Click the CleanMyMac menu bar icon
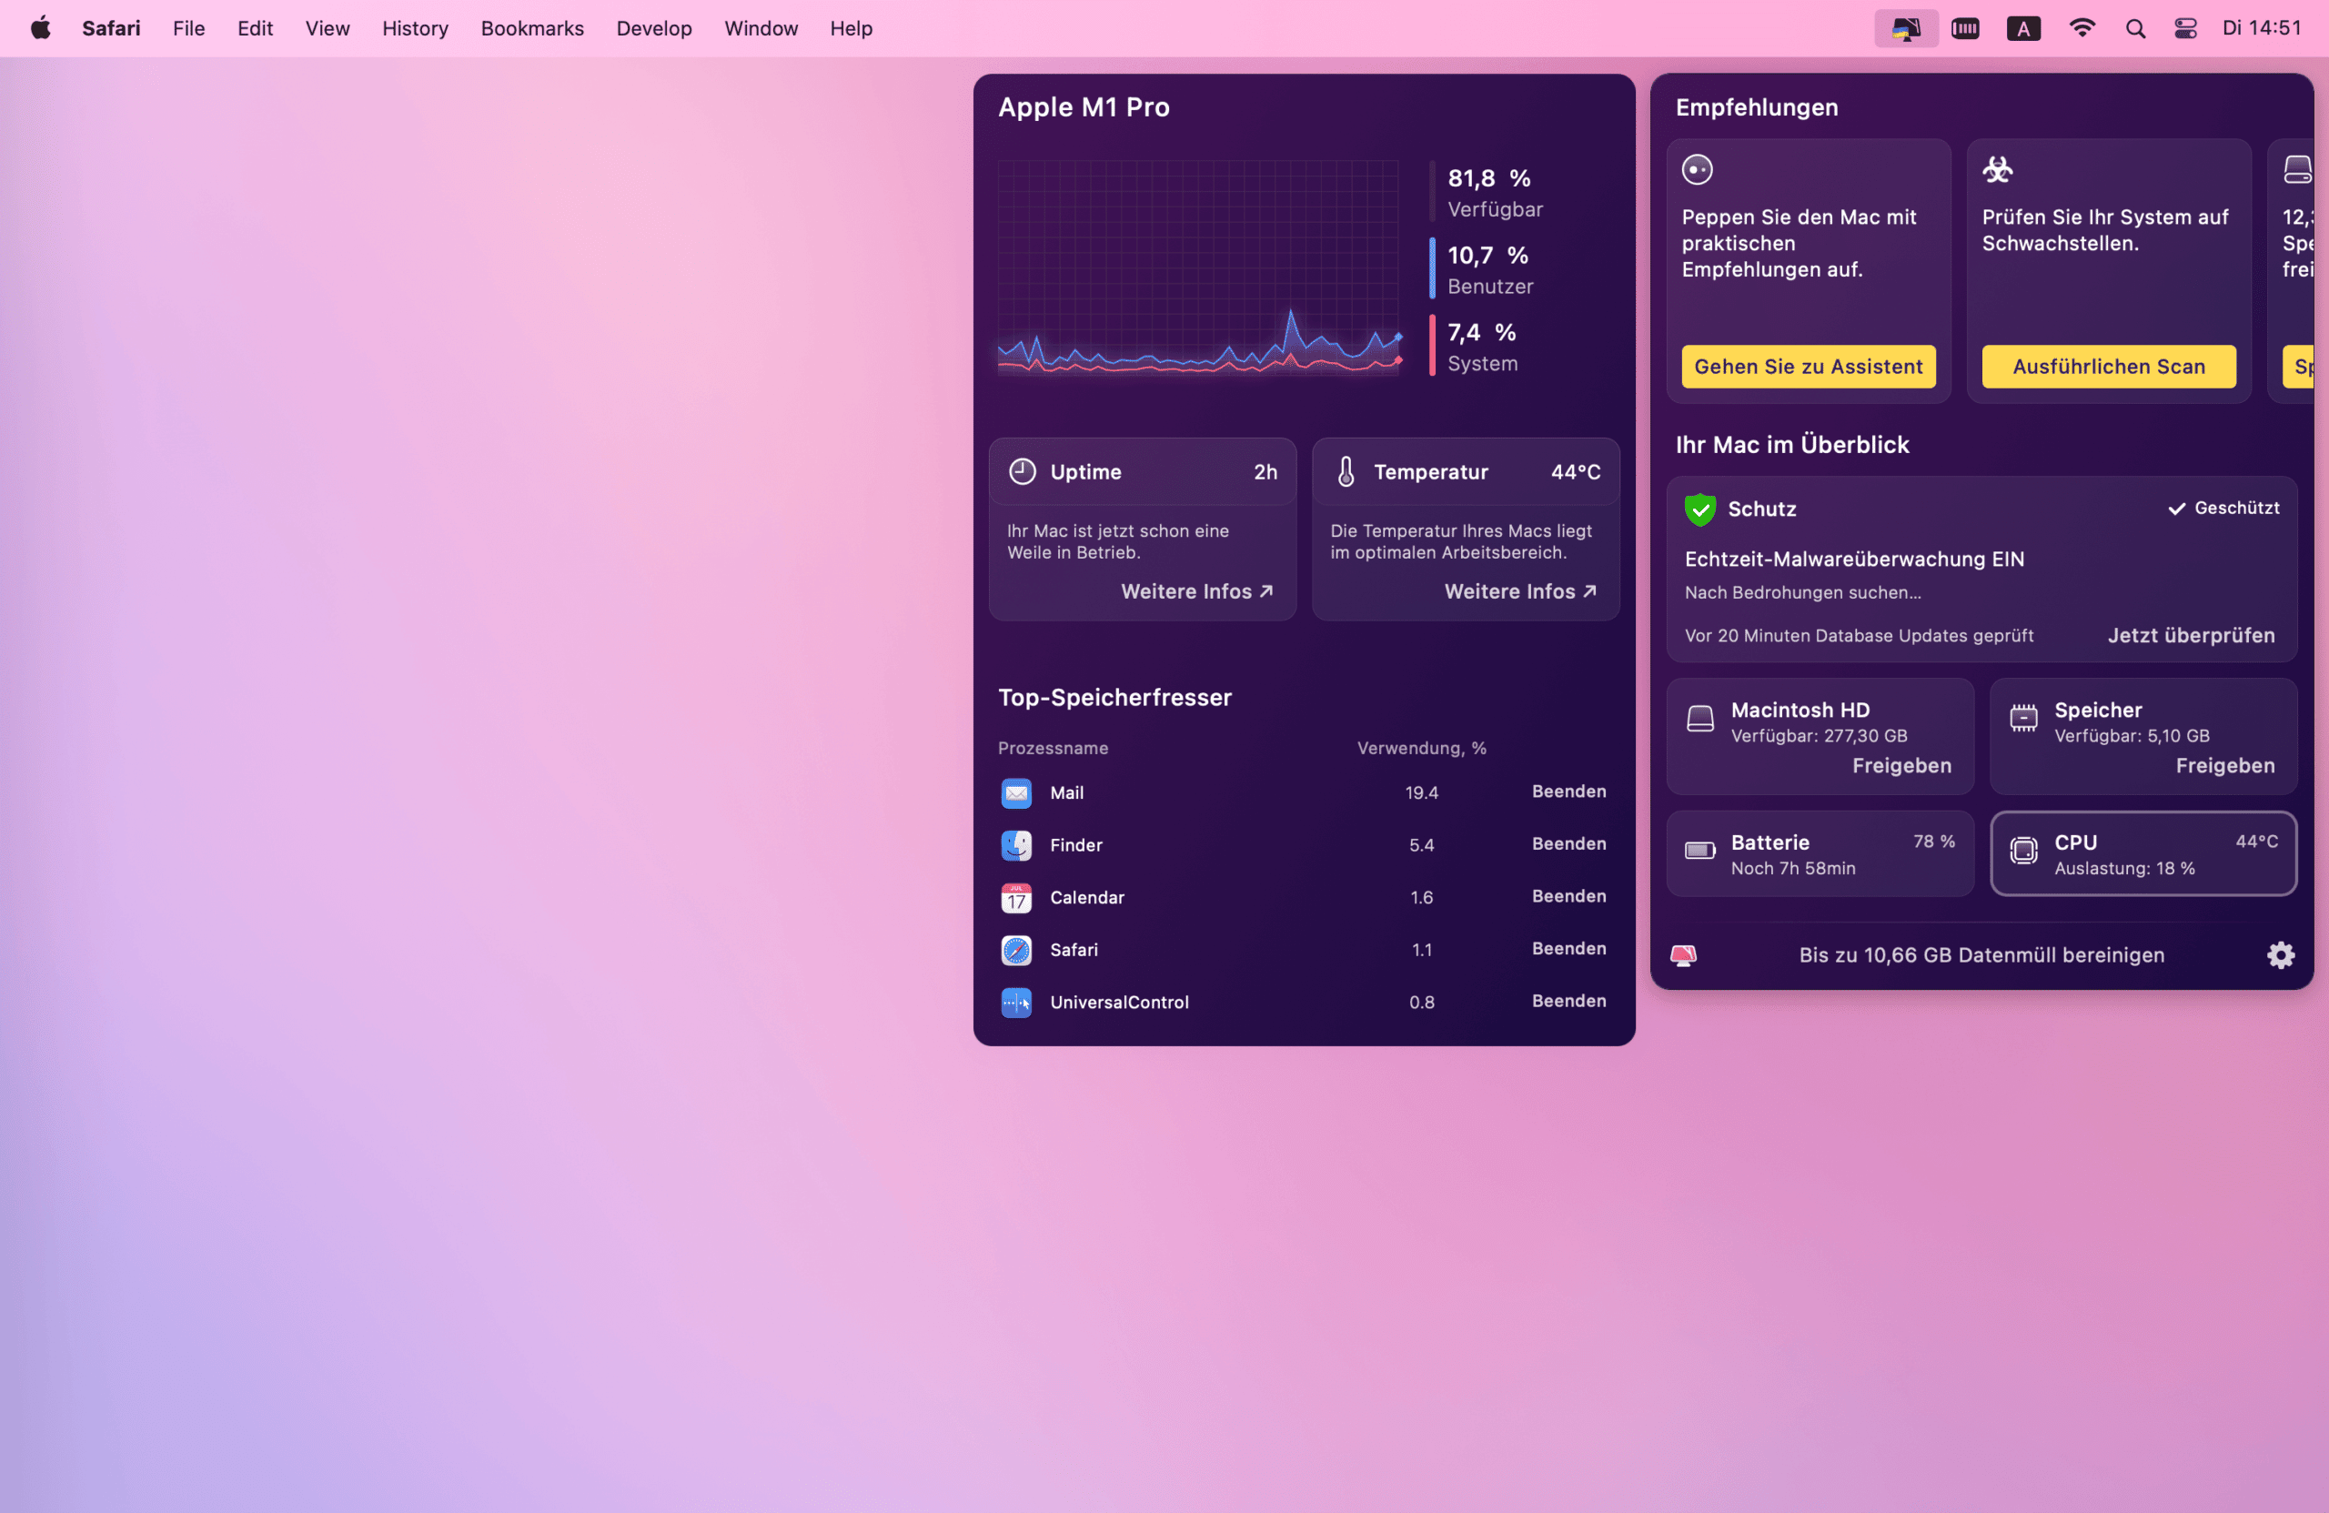Image resolution: width=2329 pixels, height=1513 pixels. tap(1905, 28)
